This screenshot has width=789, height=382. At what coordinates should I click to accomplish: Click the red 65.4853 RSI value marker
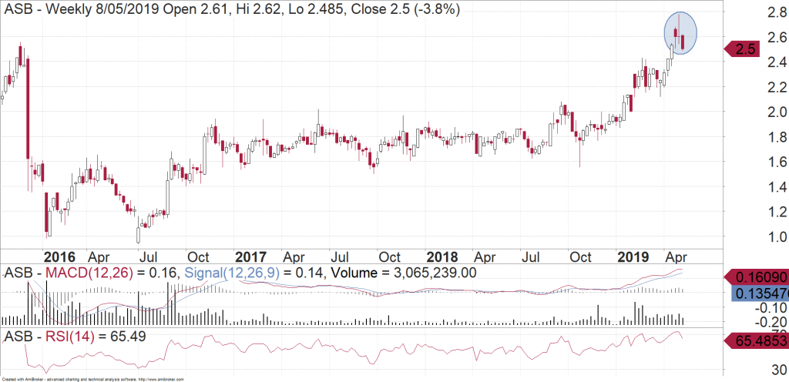tap(758, 340)
